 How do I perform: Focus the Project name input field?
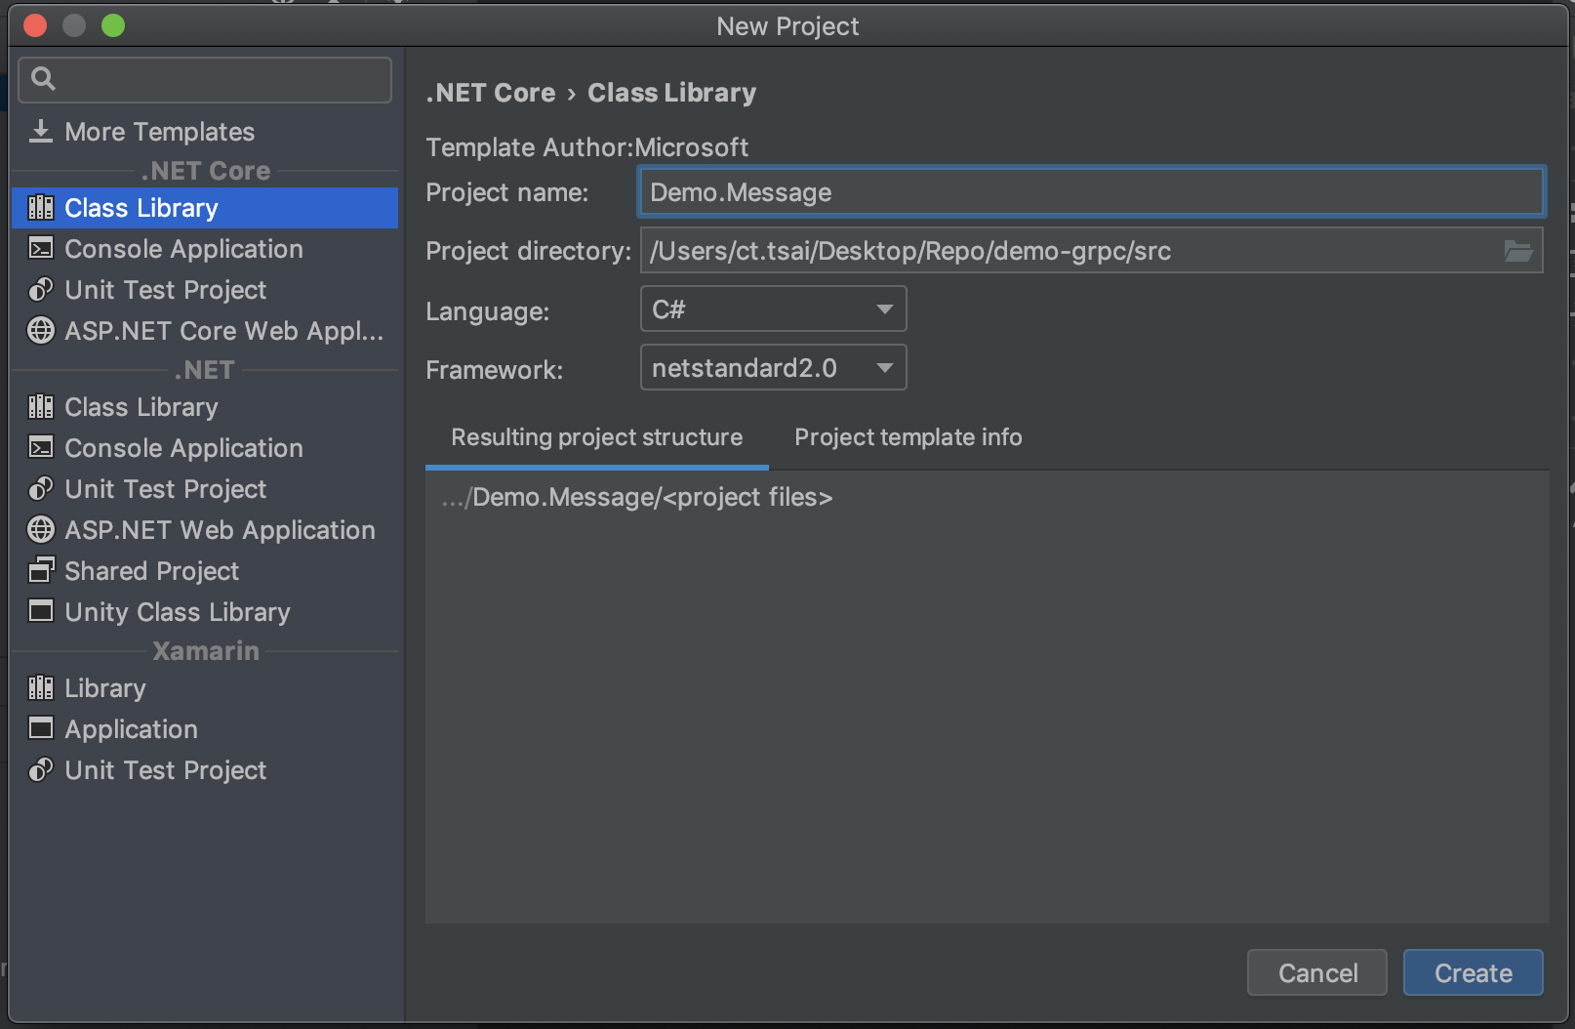tap(1090, 192)
